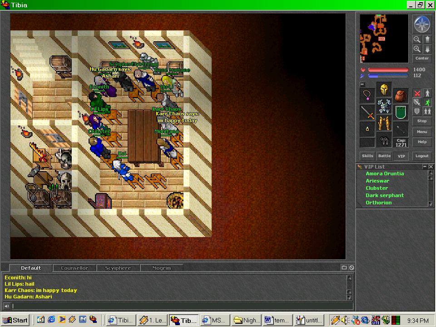This screenshot has width=436, height=327.
Task: Enable full attack mode with crossed swords
Action: [417, 93]
